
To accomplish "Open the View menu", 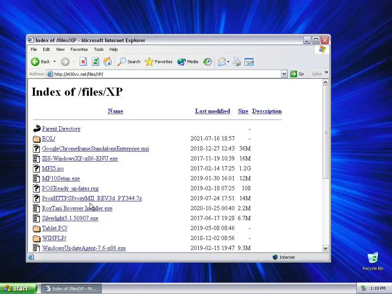I will point(60,49).
